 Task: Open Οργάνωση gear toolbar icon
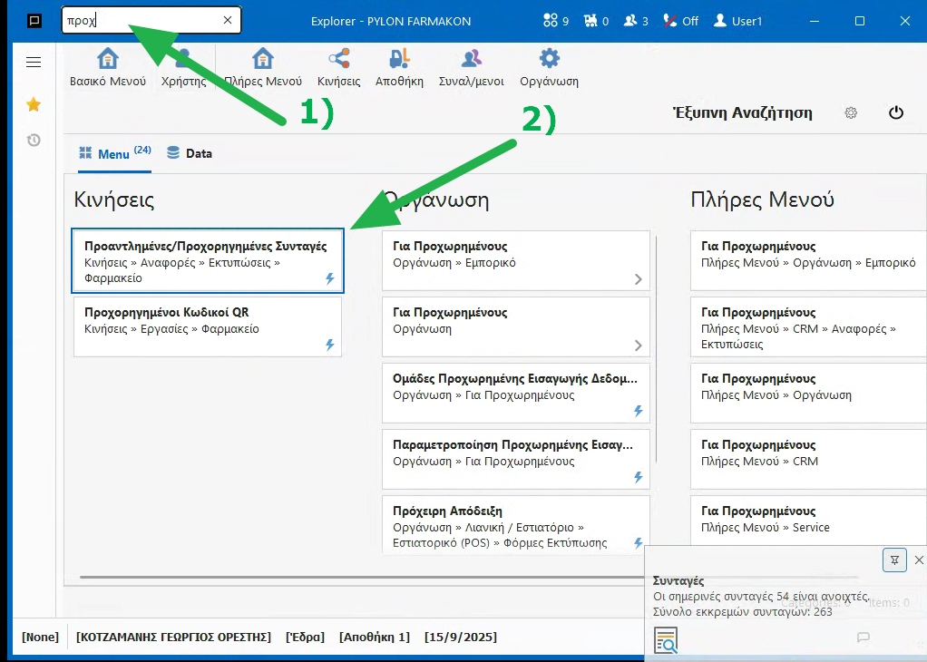pyautogui.click(x=549, y=60)
